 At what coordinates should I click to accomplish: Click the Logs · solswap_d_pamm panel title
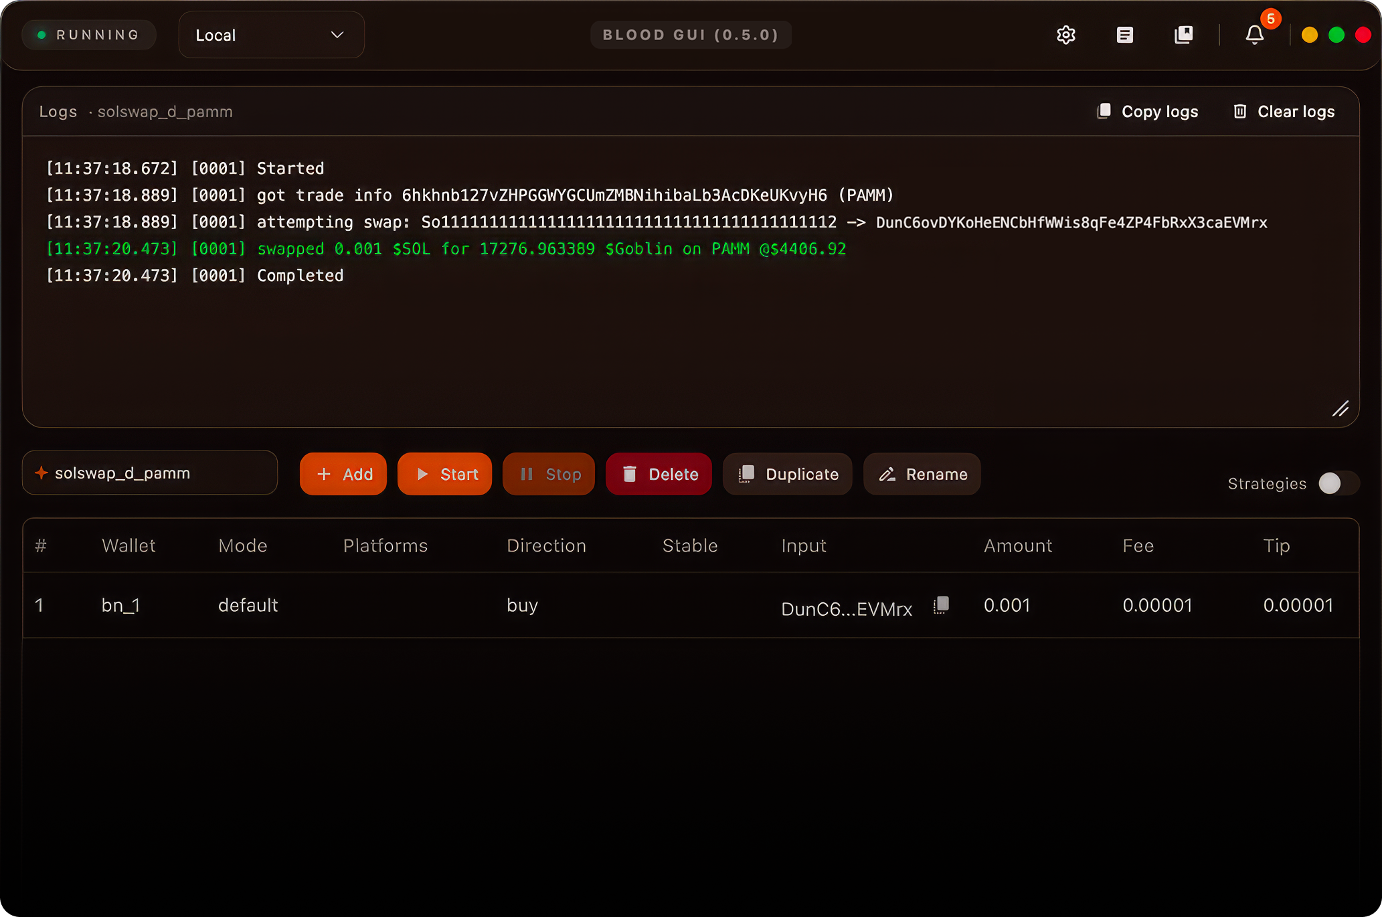point(136,112)
